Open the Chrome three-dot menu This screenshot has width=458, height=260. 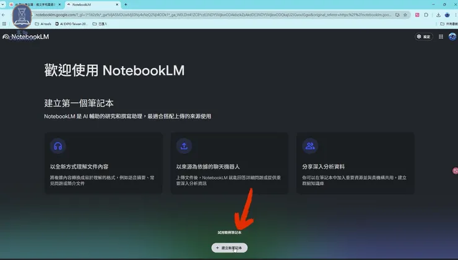[x=456, y=15]
